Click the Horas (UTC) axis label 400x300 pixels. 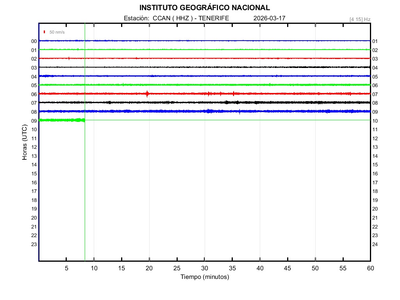click(25, 142)
